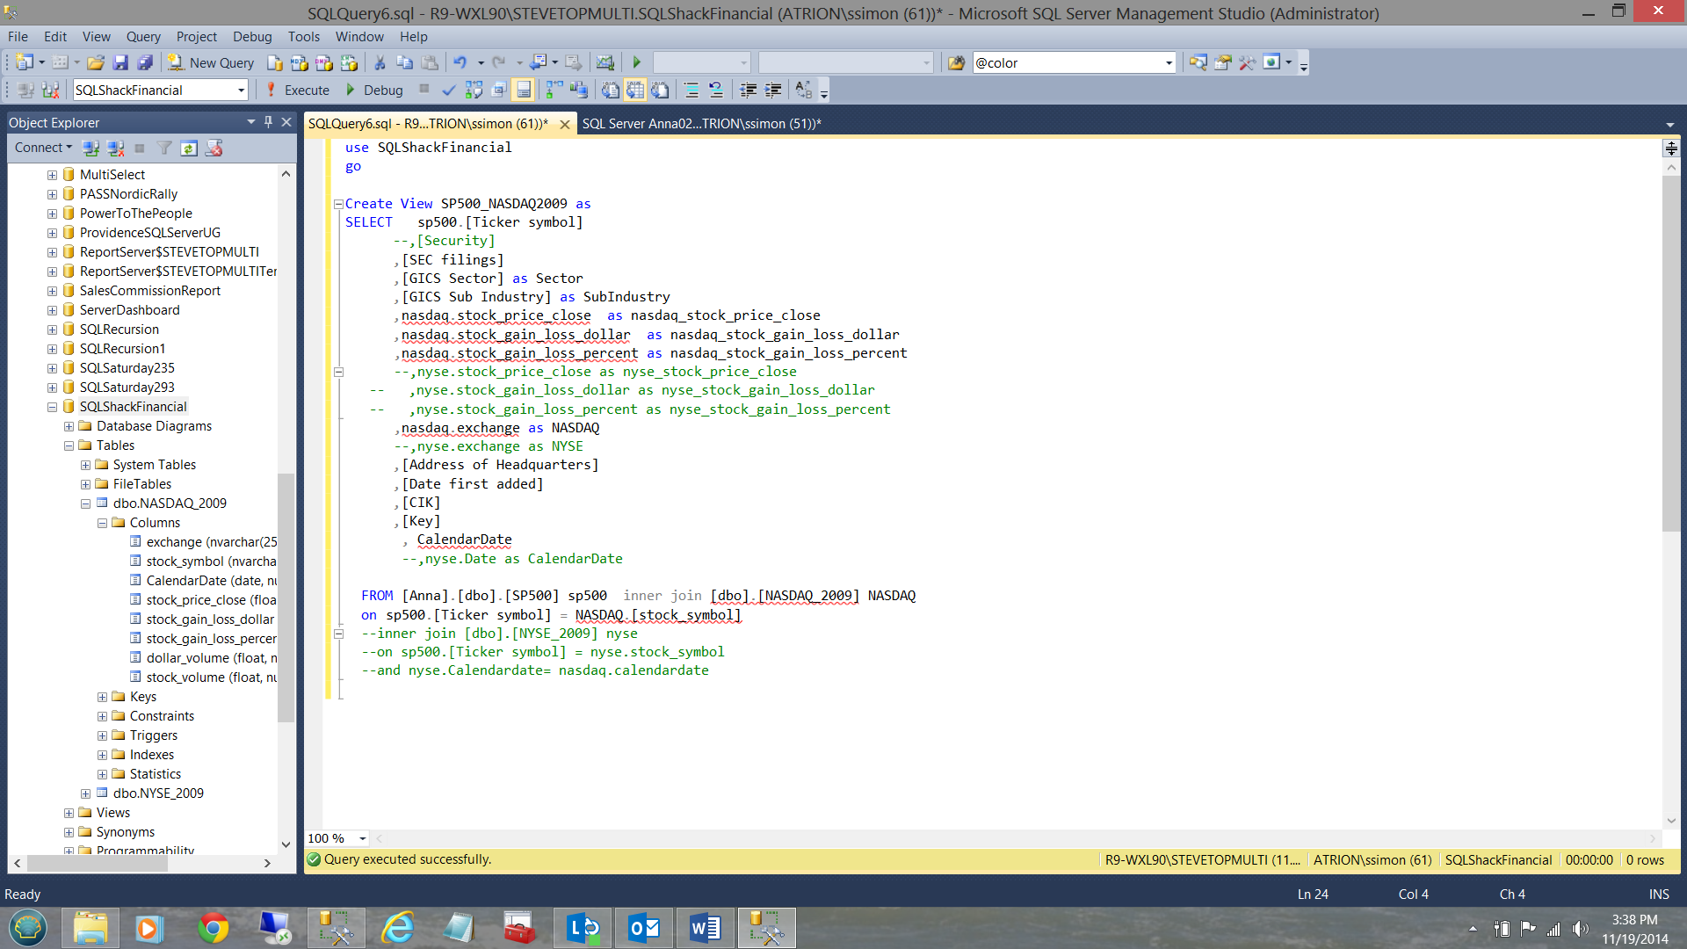Click the Cut scissors icon
The height and width of the screenshot is (949, 1687).
click(380, 62)
